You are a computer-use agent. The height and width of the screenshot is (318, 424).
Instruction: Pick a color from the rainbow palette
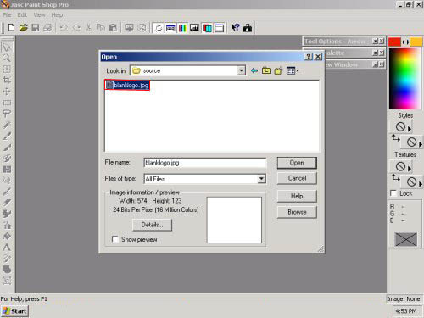click(404, 79)
